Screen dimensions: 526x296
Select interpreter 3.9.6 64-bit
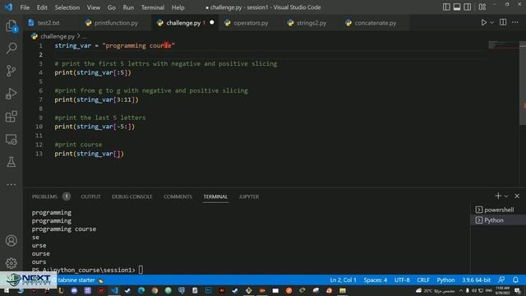pyautogui.click(x=476, y=280)
